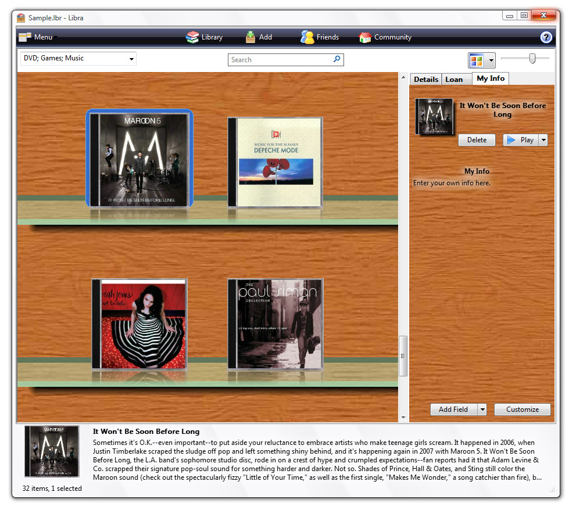Expand the Add Field dropdown arrow

(x=482, y=410)
